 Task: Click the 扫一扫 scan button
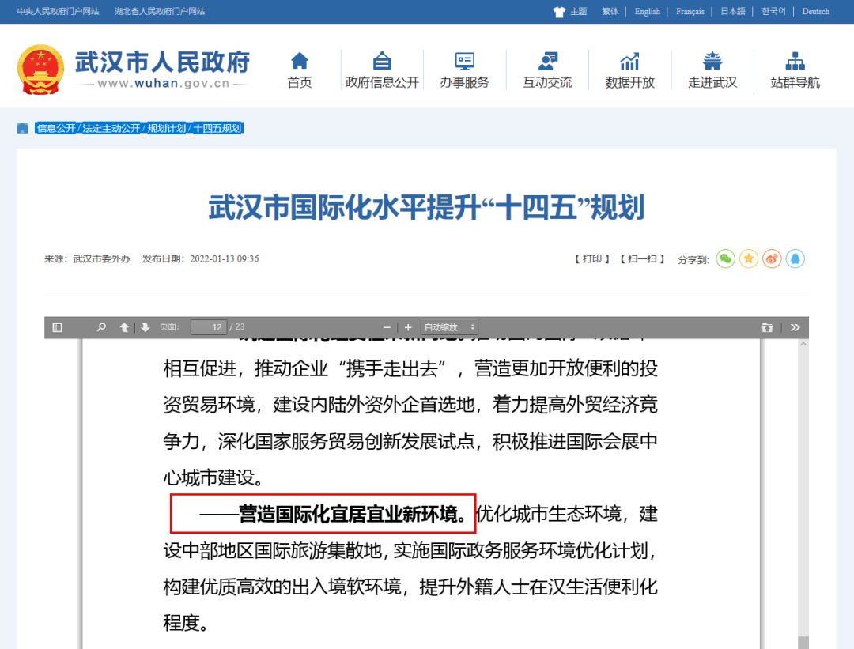click(642, 259)
